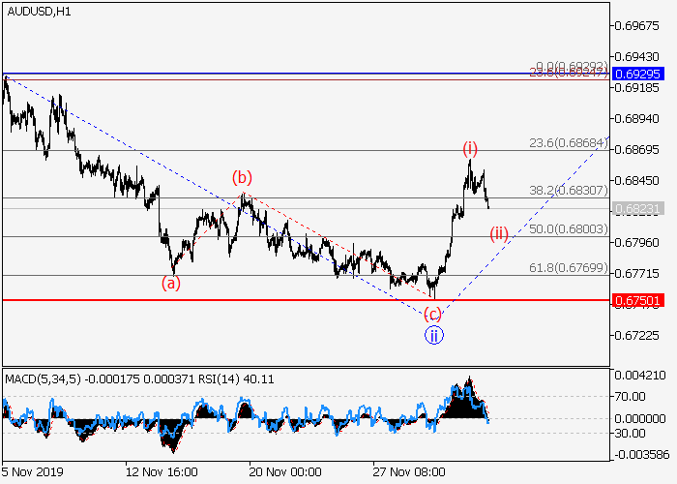Select the 50.0 Fibonacci level label

[x=569, y=229]
